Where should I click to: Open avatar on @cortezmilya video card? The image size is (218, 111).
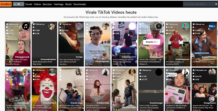(26, 72)
